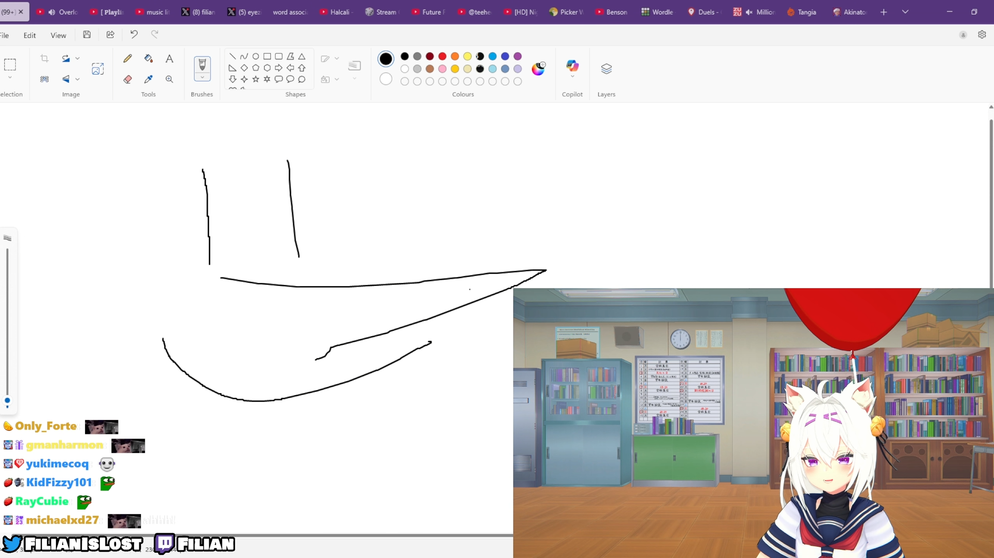Open the File menu
The width and height of the screenshot is (994, 558).
click(5, 35)
